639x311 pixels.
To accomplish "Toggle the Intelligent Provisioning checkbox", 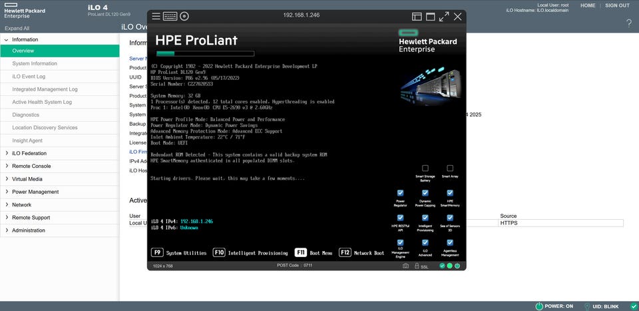I will (425, 218).
